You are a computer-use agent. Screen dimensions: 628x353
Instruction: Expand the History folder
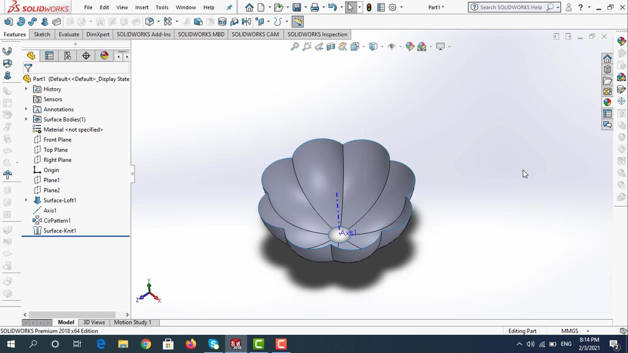[x=26, y=89]
